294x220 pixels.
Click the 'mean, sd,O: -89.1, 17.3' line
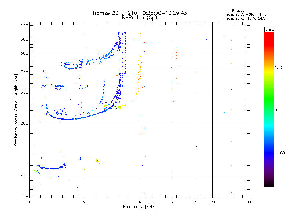pyautogui.click(x=245, y=14)
